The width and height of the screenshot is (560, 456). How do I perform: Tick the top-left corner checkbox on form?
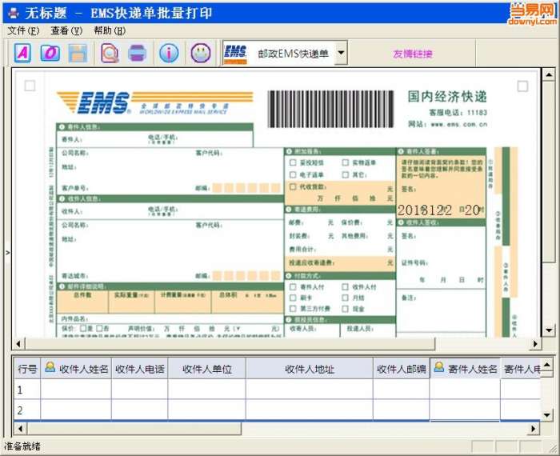[30, 86]
